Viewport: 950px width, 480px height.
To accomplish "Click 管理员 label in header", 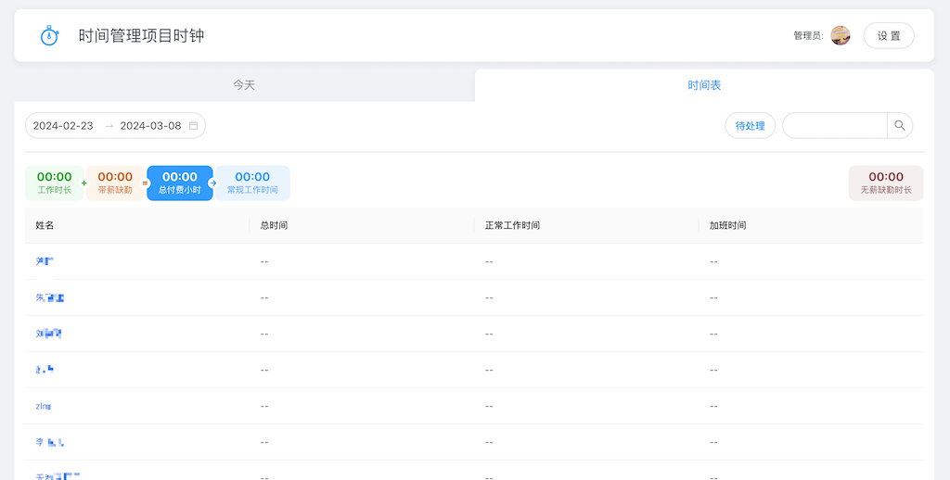I will tap(808, 36).
